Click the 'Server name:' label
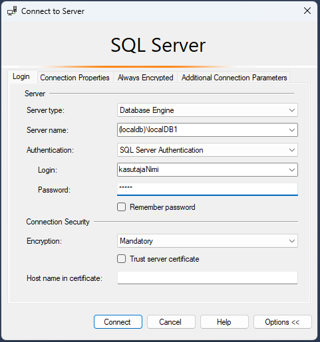Image resolution: width=320 pixels, height=342 pixels. (47, 130)
